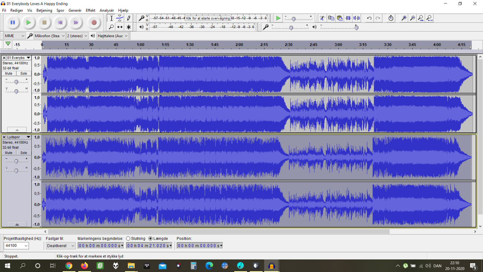Select the Draw (pencil) tool
The height and width of the screenshot is (272, 483).
pos(128,18)
